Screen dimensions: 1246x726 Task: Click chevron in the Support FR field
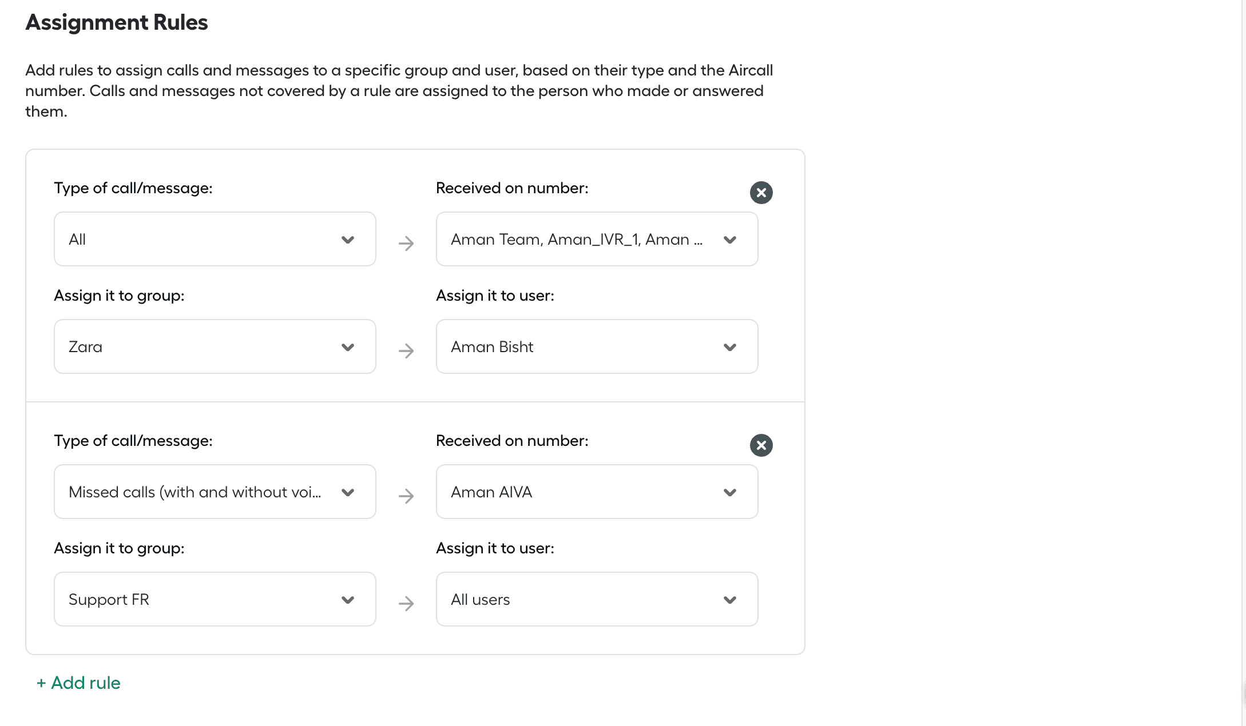[348, 600]
